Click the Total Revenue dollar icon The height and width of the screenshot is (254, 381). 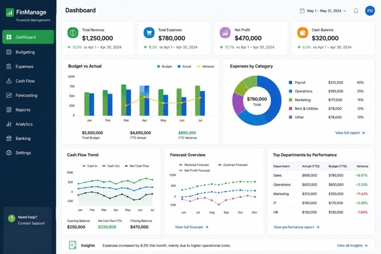[x=73, y=33]
